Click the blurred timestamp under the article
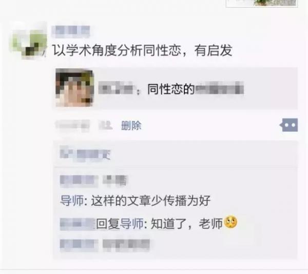The height and width of the screenshot is (274, 308). point(73,125)
